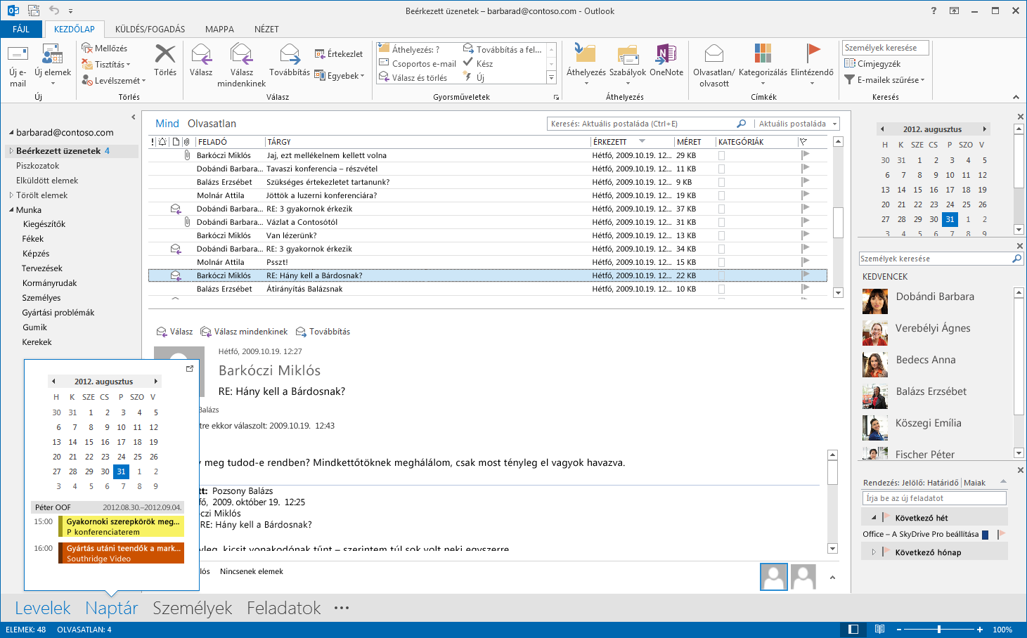Show Mind (all) messages
The height and width of the screenshot is (638, 1027).
point(167,124)
